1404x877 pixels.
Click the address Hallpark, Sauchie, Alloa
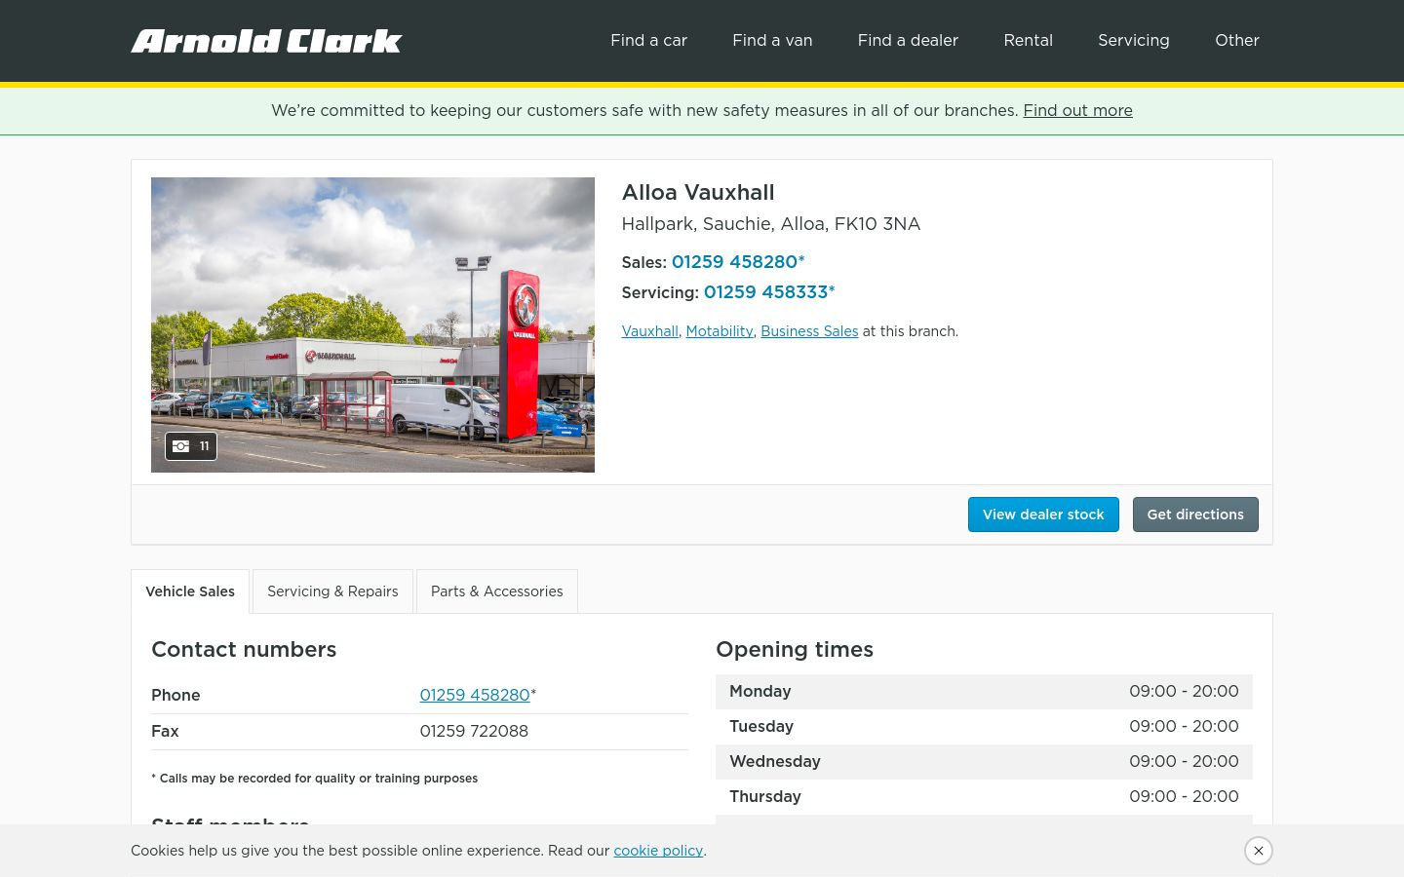tap(770, 223)
